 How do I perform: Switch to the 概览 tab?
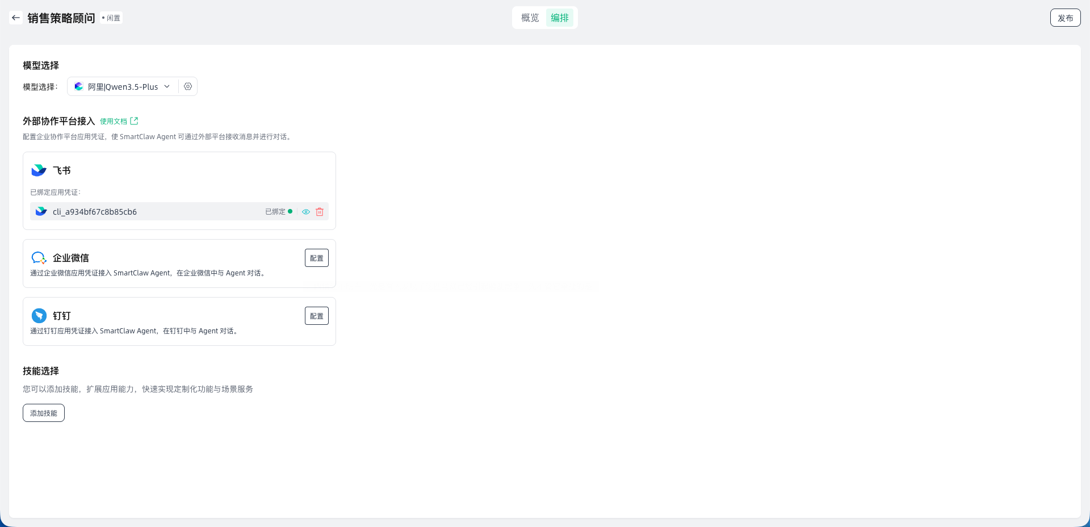coord(530,18)
